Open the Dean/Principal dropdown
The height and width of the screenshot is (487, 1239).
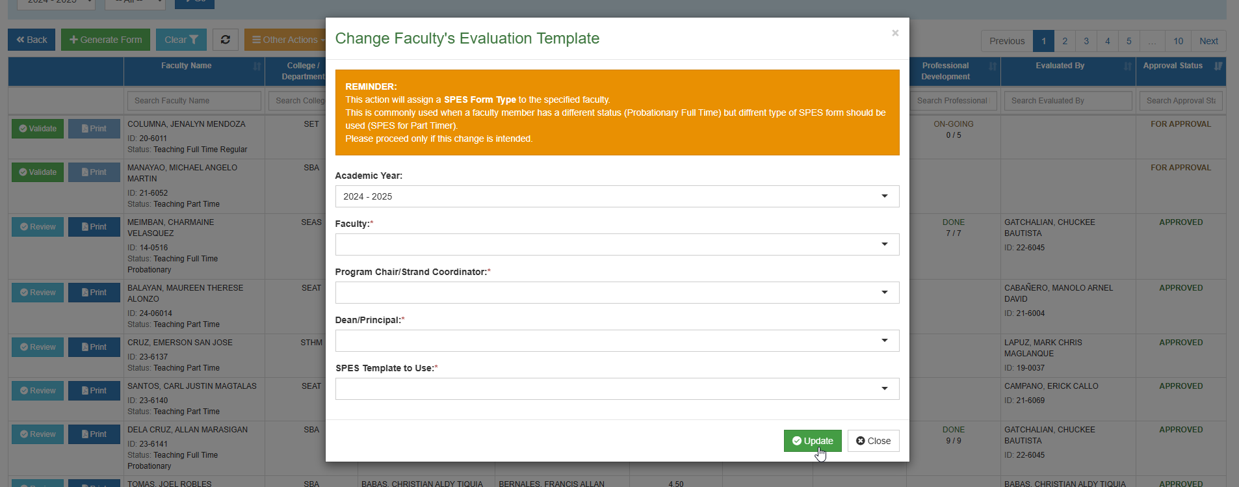coord(617,341)
